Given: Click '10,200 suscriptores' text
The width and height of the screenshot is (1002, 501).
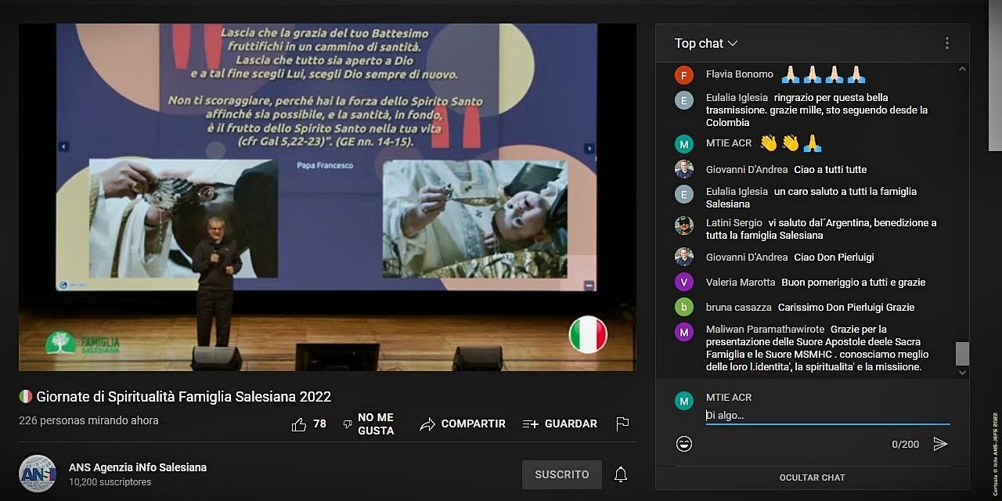Looking at the screenshot, I should click(x=110, y=482).
